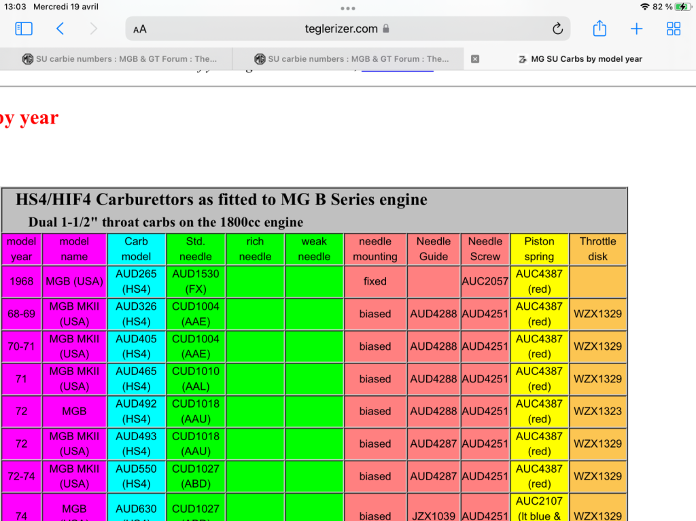Tap the 'rich needle' column header
The width and height of the screenshot is (696, 521).
(256, 249)
